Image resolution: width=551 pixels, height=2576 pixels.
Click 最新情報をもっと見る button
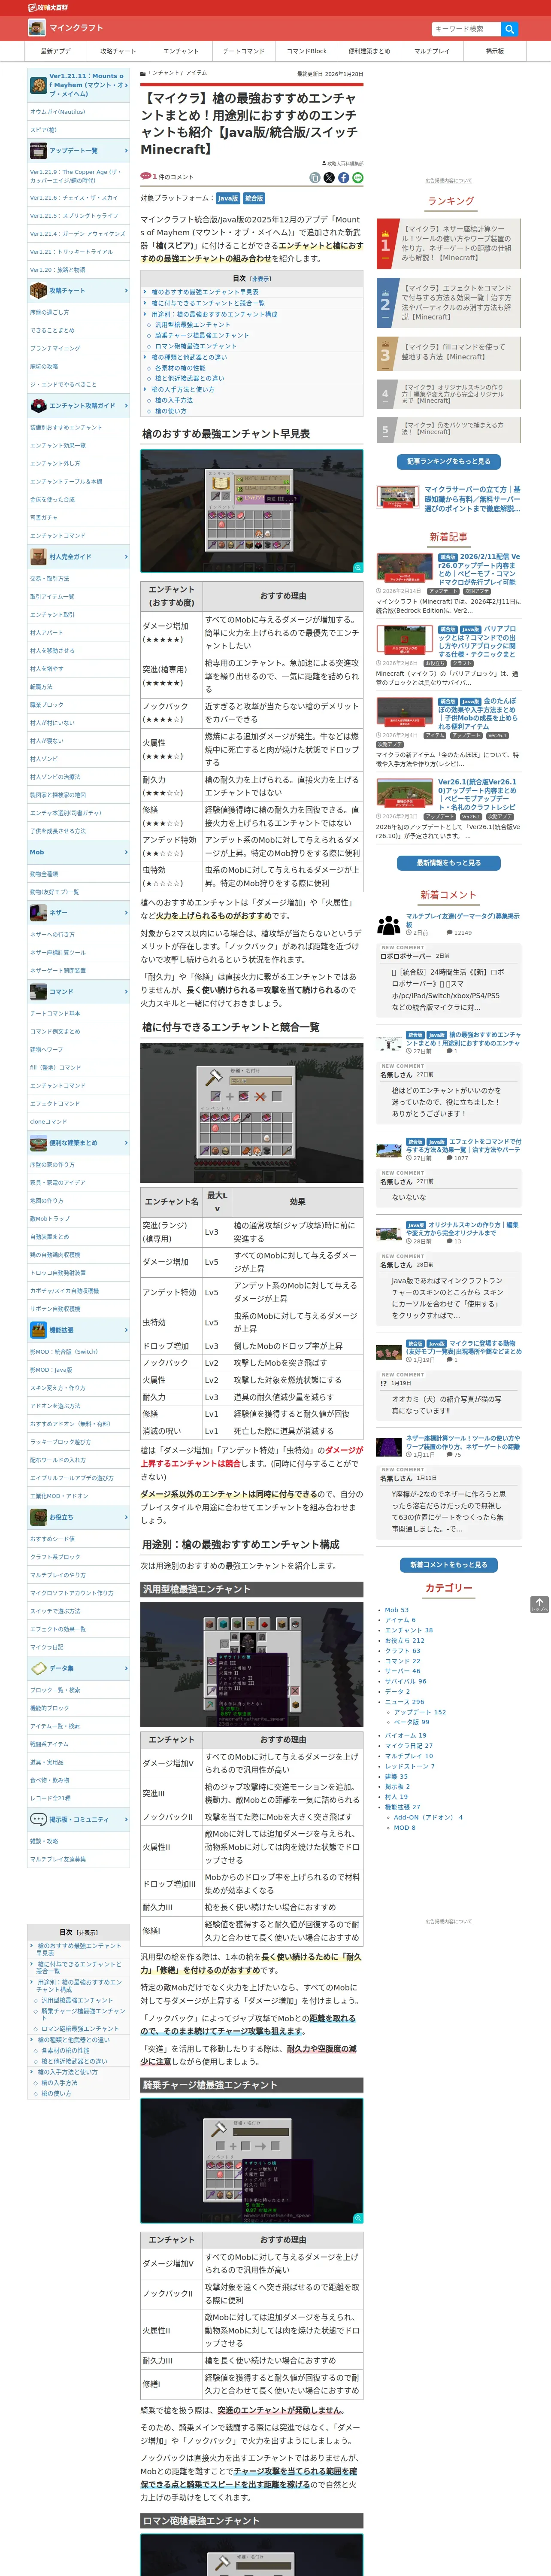coord(449,863)
